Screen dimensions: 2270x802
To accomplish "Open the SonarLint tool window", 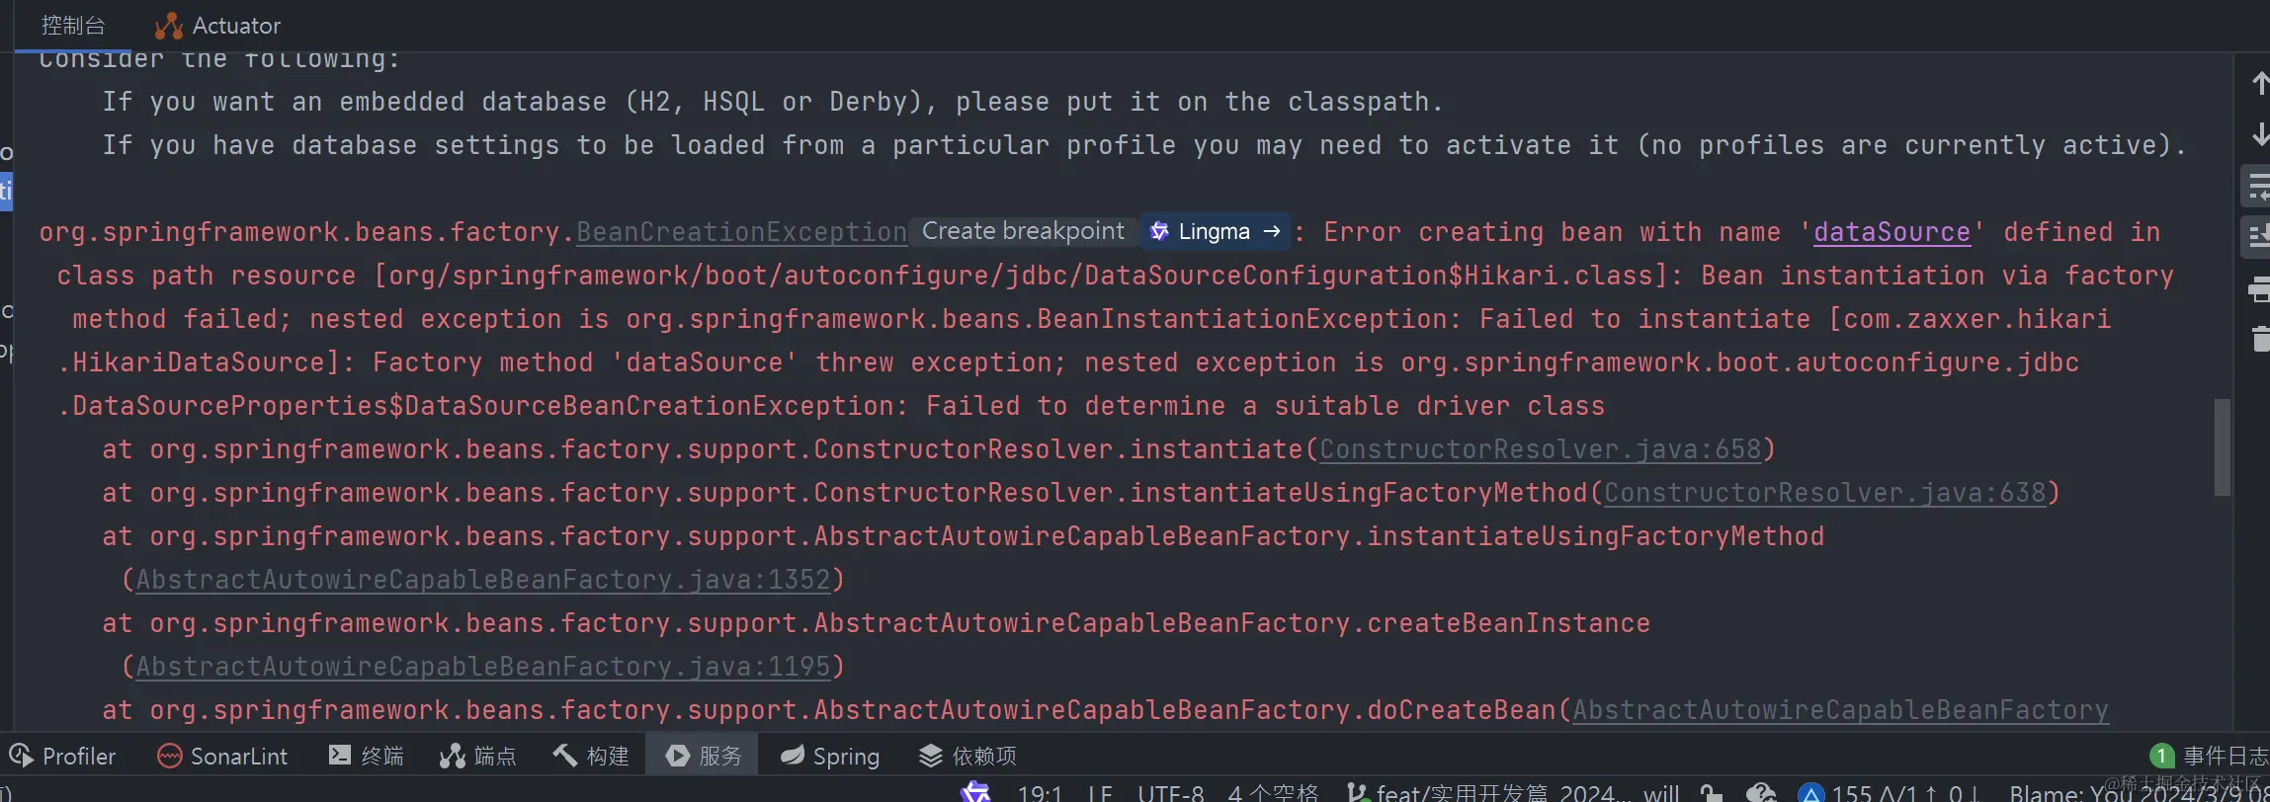I will [223, 756].
